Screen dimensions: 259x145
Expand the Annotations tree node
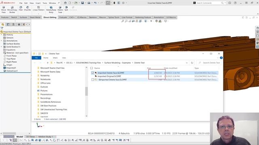[x=2, y=41]
